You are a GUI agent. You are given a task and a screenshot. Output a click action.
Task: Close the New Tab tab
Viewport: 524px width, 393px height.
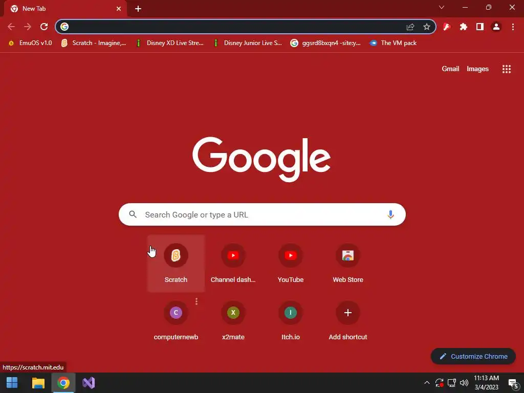click(x=119, y=9)
